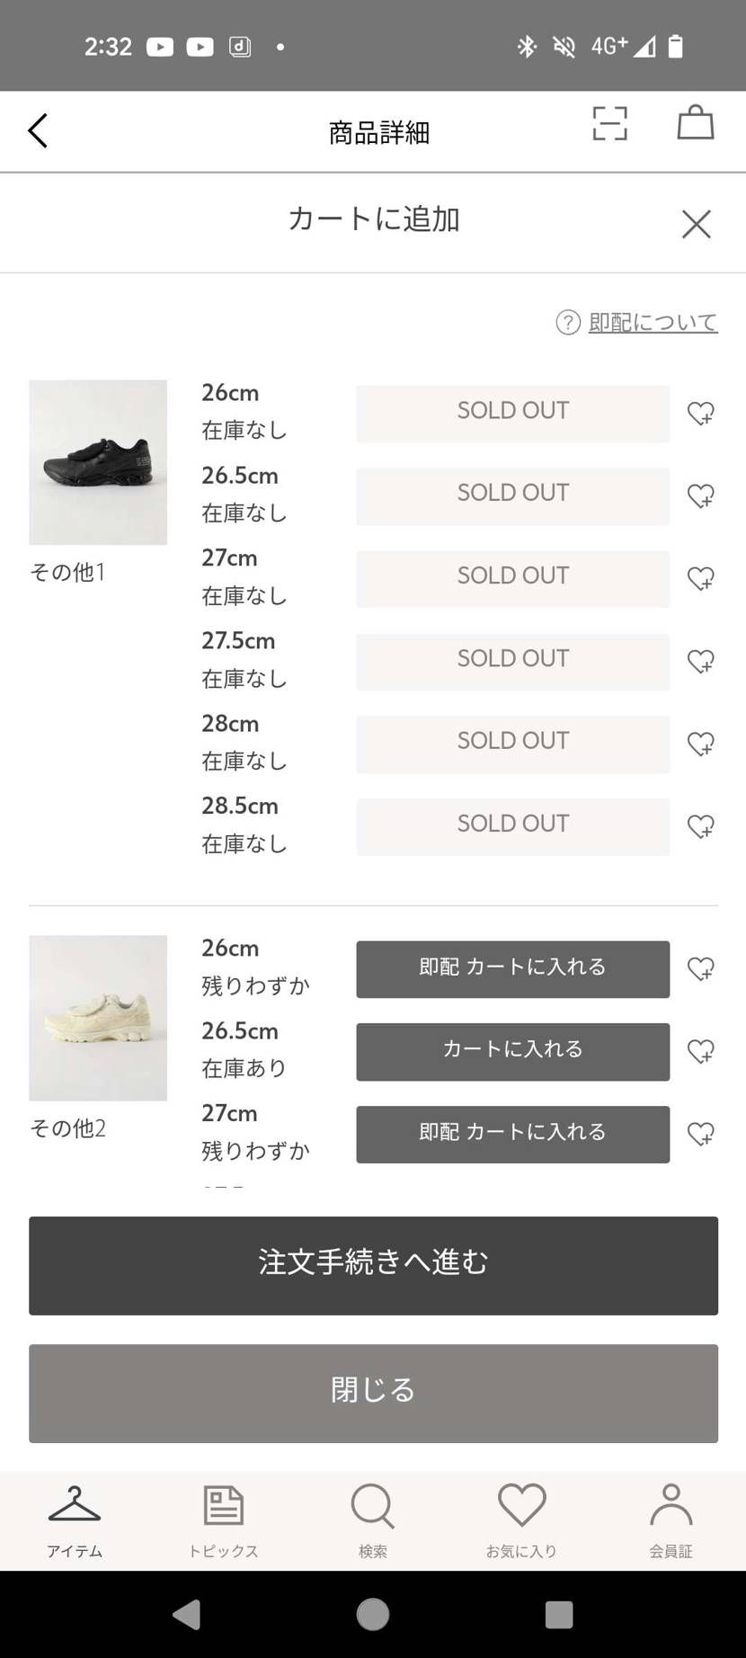746x1658 pixels.
Task: Open the barcode scanner icon
Action: [609, 123]
